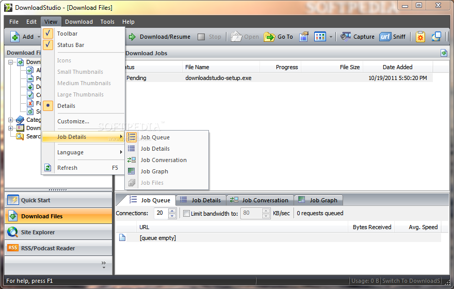Screen dimensions: 454x289
Task: Enable the Limit bandwidth to checkbox
Action: coord(187,214)
